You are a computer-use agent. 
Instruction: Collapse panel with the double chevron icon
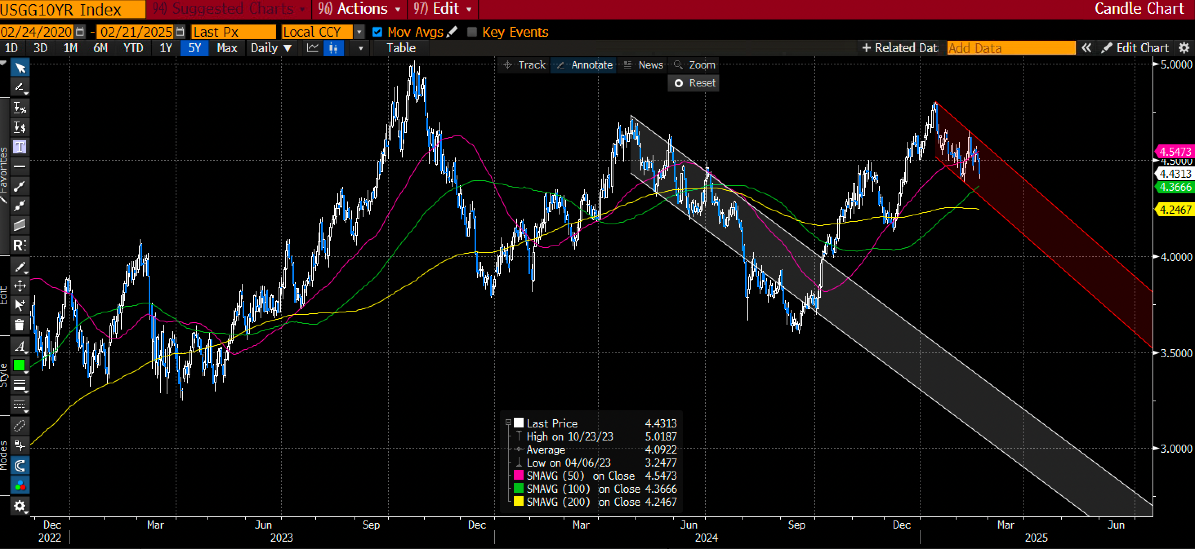tap(1086, 48)
